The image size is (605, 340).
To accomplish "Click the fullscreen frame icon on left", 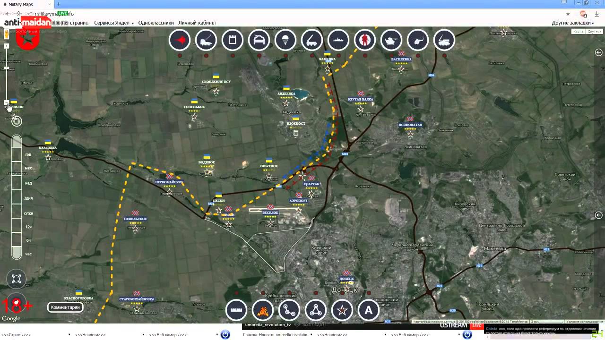I will click(x=17, y=279).
